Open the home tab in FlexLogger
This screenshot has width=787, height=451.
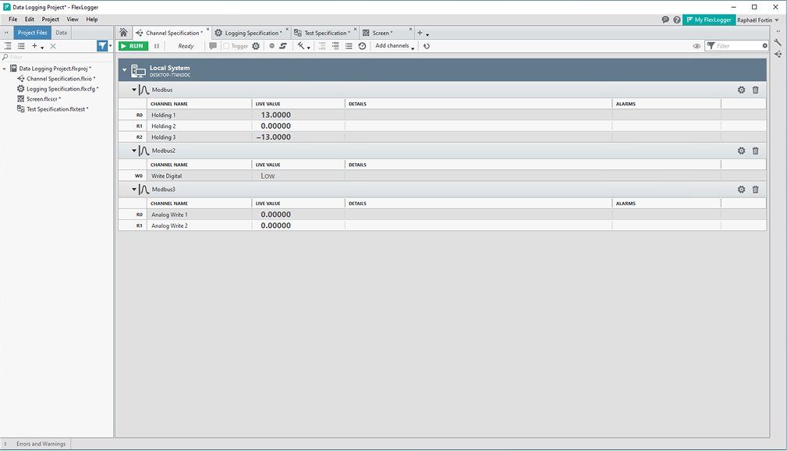click(x=123, y=32)
